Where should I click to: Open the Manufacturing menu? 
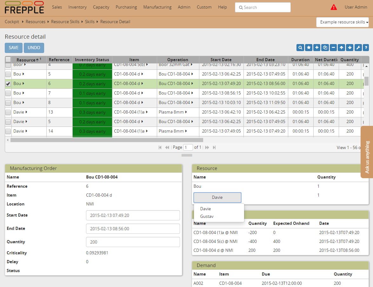tap(157, 7)
